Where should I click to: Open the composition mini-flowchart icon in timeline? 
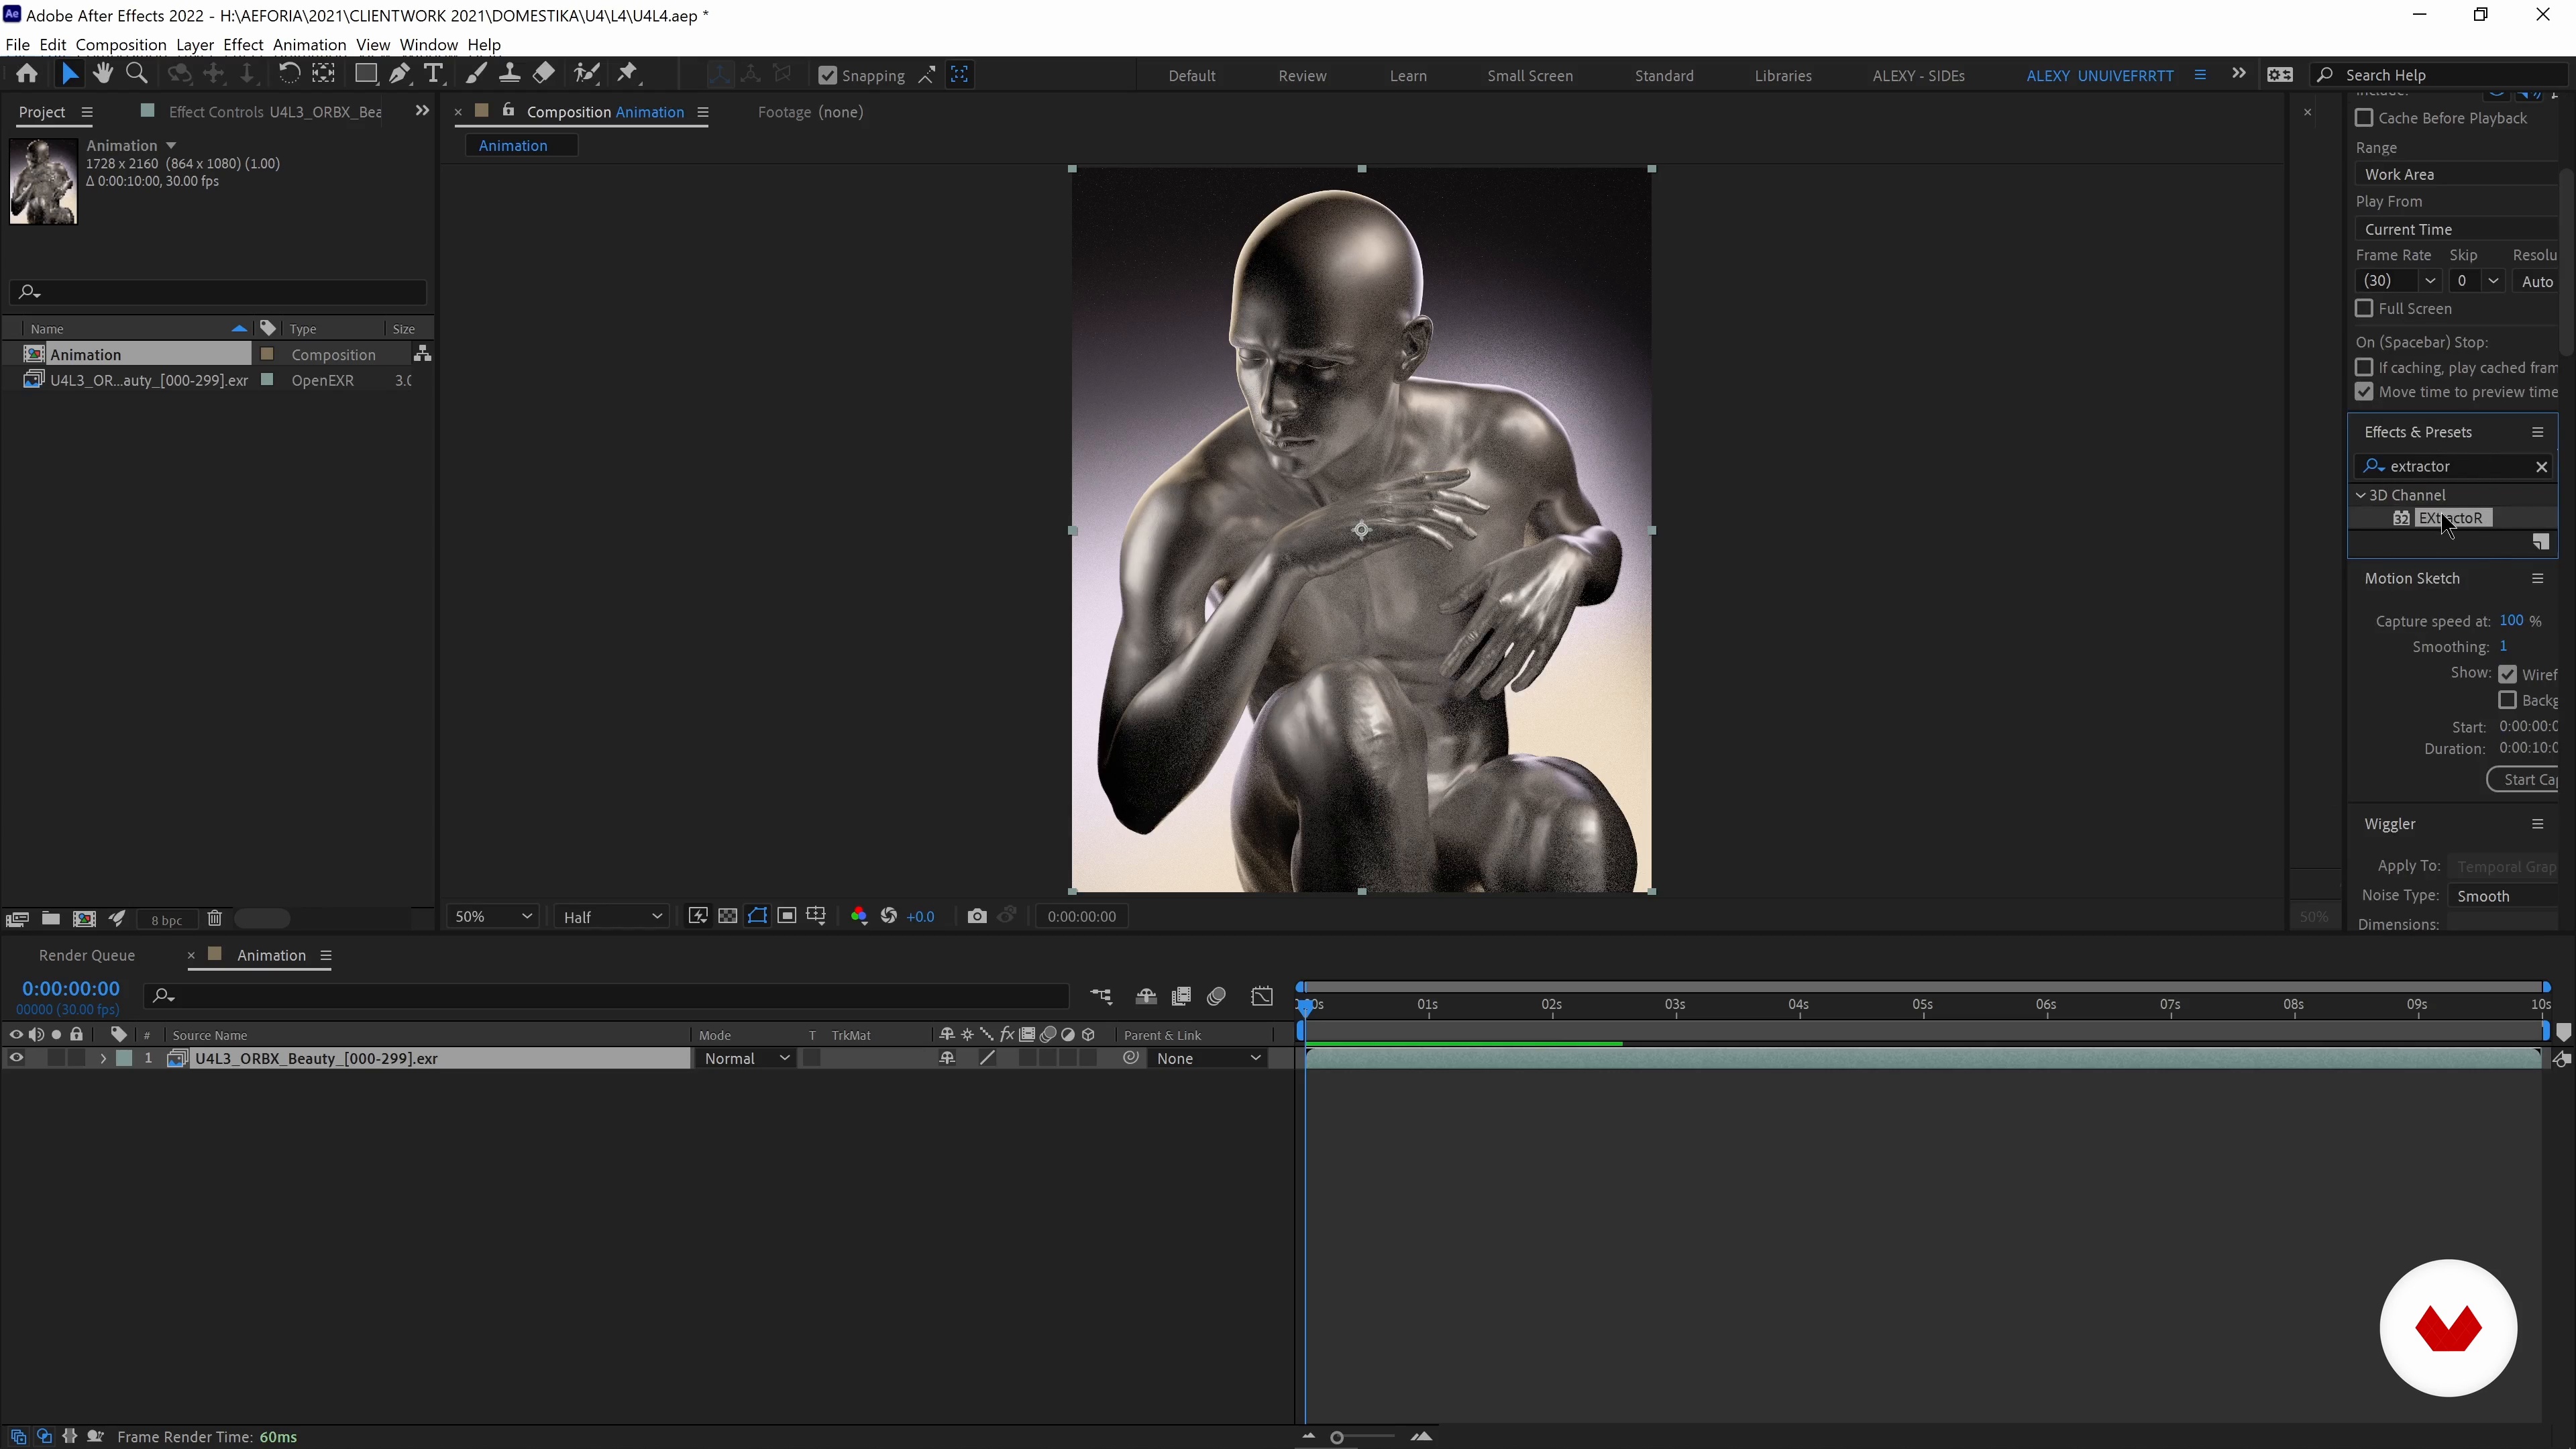click(1101, 997)
